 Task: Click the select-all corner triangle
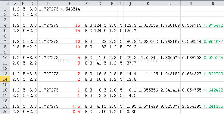pyautogui.click(x=5, y=3)
